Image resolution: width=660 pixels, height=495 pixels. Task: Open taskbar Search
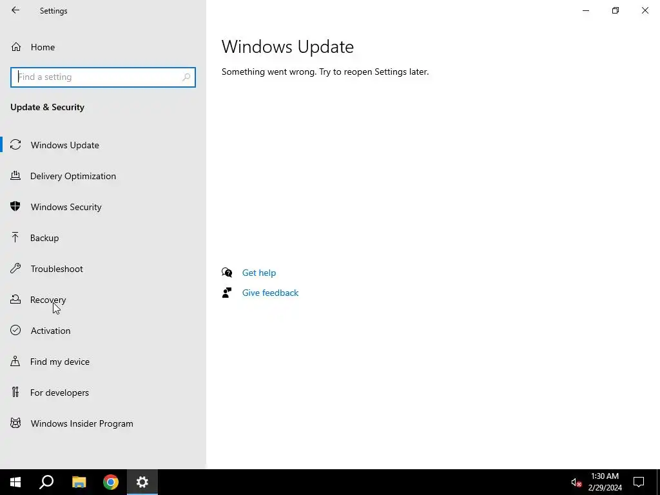(46, 482)
